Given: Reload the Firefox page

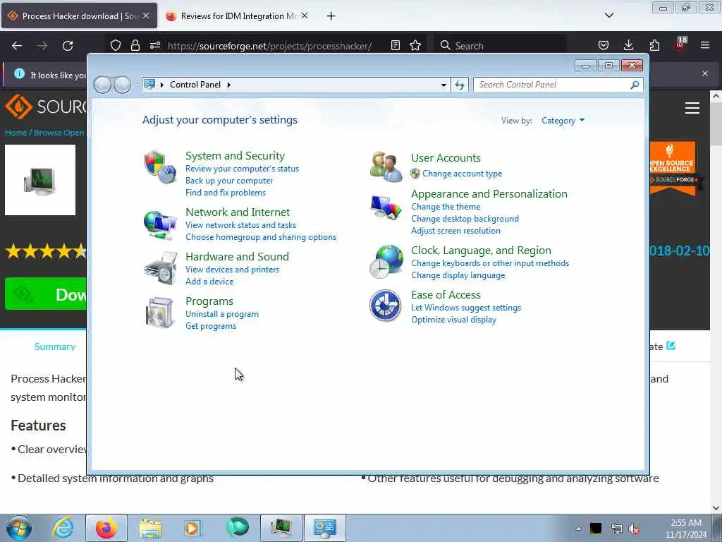Looking at the screenshot, I should 68,46.
